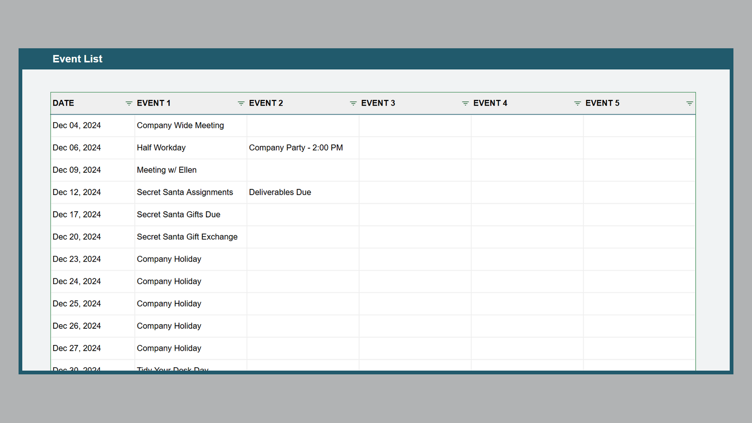Image resolution: width=752 pixels, height=423 pixels.
Task: Select the Company Wide Meeting cell
Action: [180, 125]
